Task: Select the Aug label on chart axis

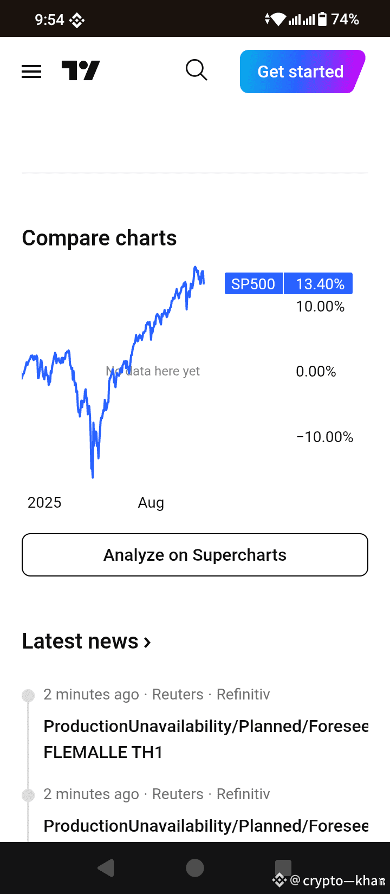Action: click(151, 503)
